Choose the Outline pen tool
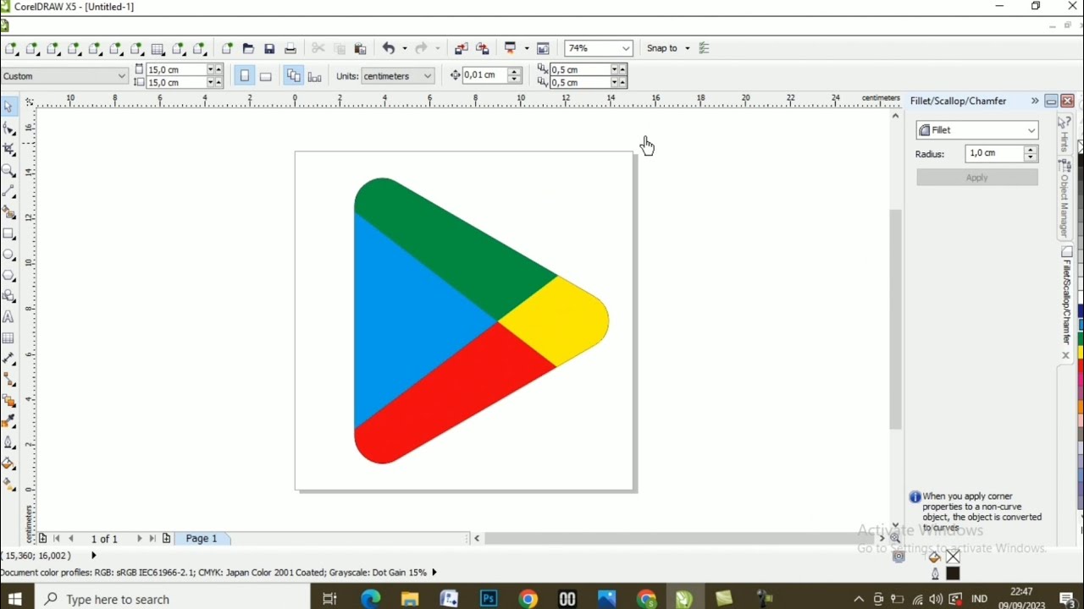1084x609 pixels. click(8, 442)
